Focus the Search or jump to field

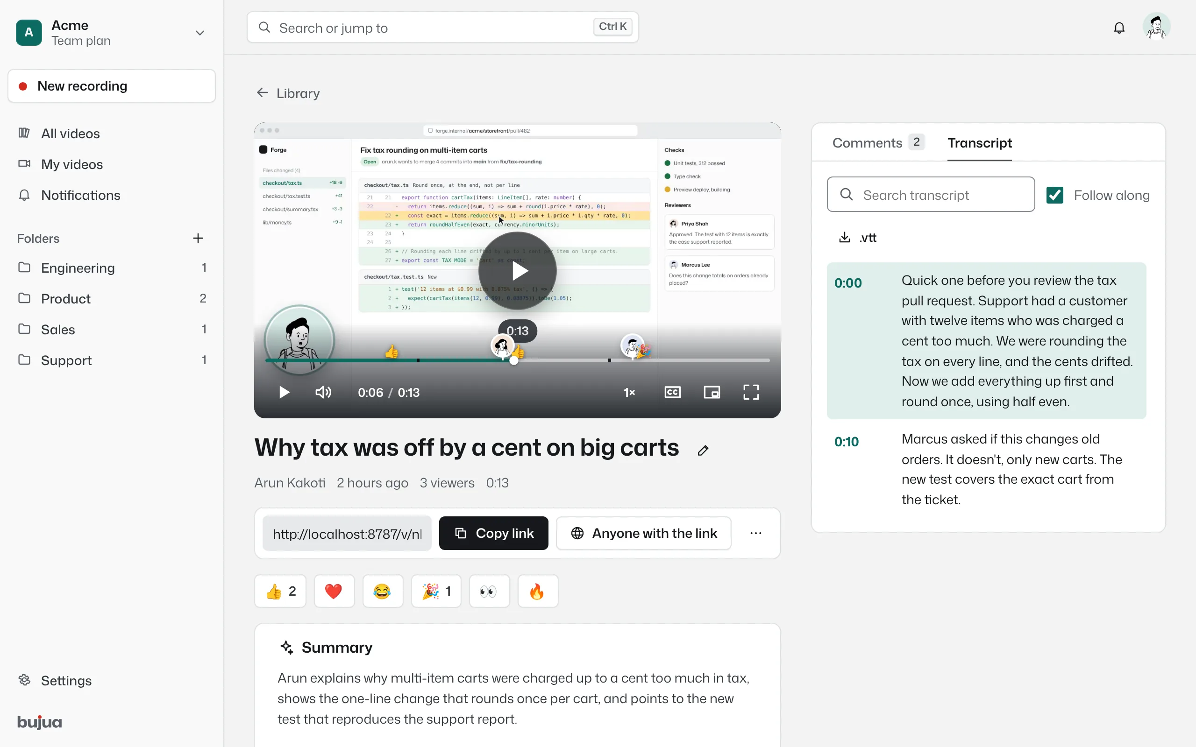pos(442,28)
